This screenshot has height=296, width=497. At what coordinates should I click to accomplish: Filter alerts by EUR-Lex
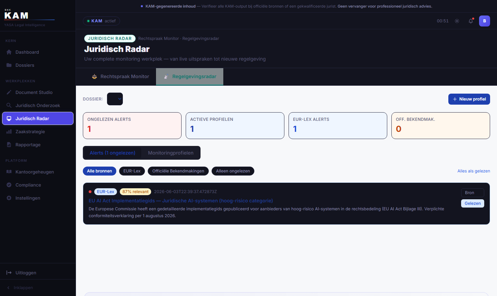pyautogui.click(x=132, y=171)
